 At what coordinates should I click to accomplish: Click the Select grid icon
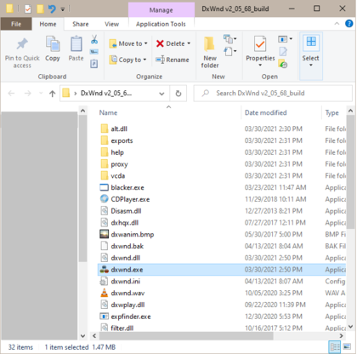311,42
